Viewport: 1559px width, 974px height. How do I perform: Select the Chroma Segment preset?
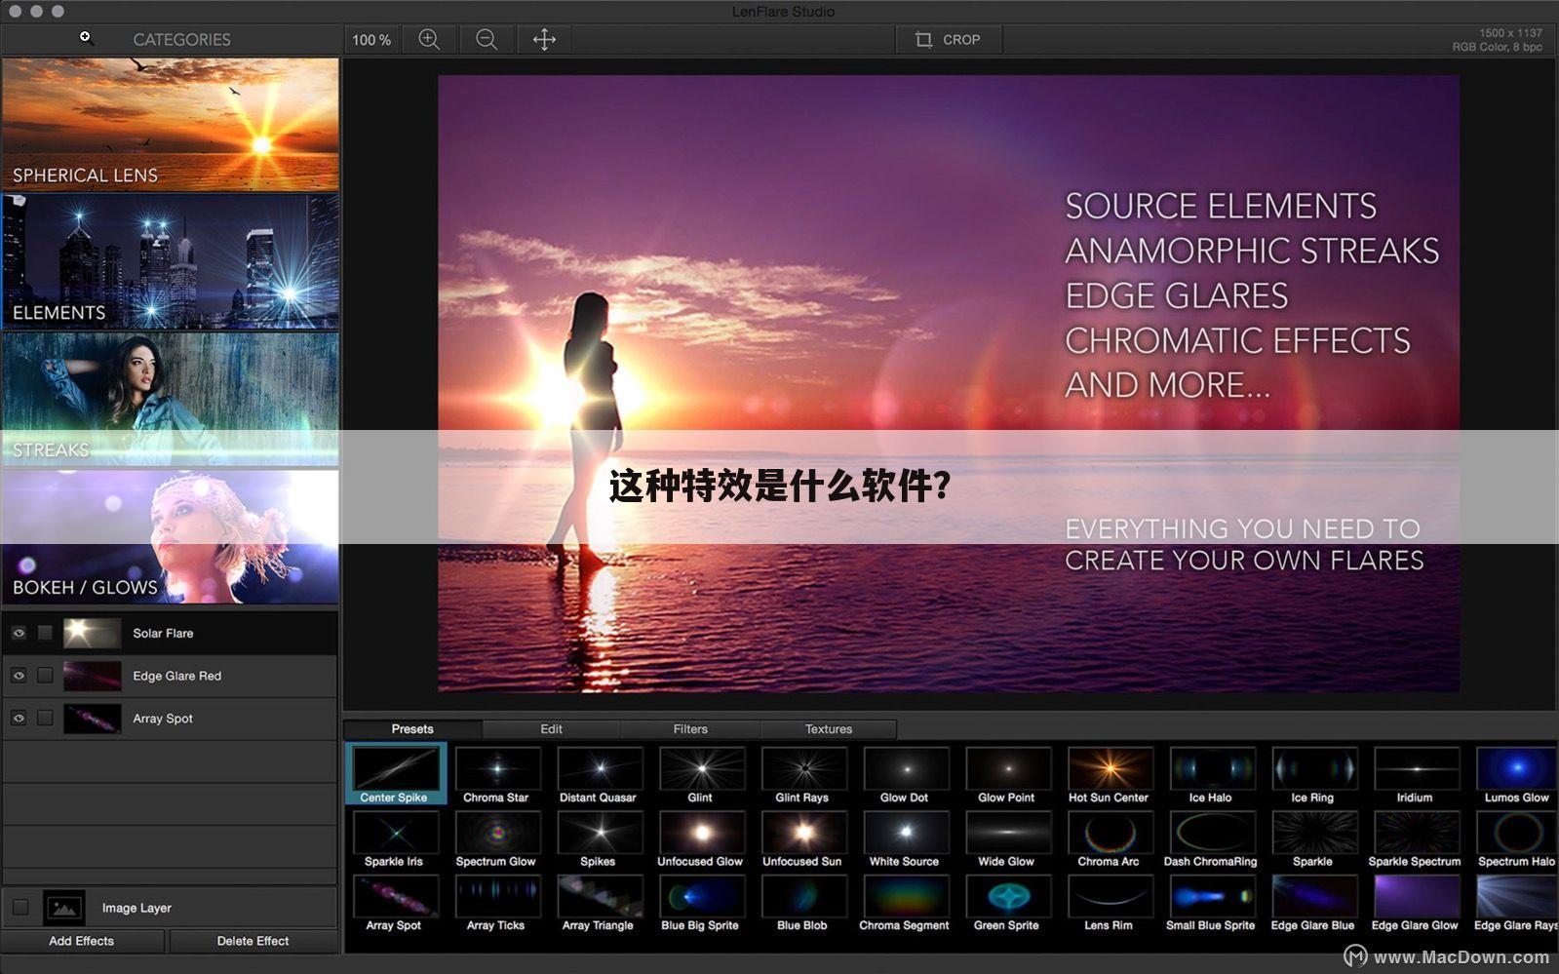(x=905, y=903)
